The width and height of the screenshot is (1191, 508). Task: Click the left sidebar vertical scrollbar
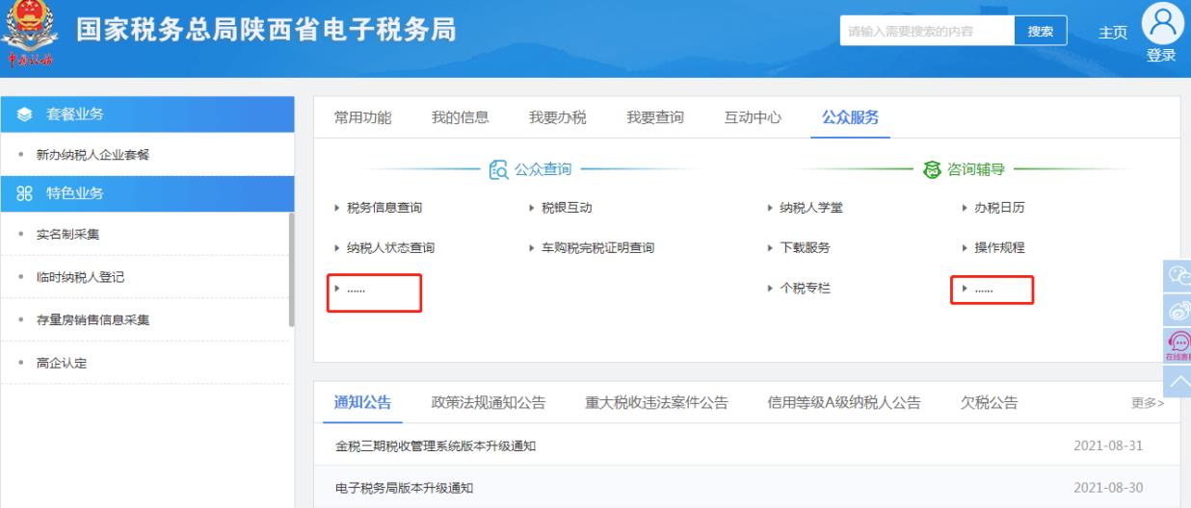[292, 269]
